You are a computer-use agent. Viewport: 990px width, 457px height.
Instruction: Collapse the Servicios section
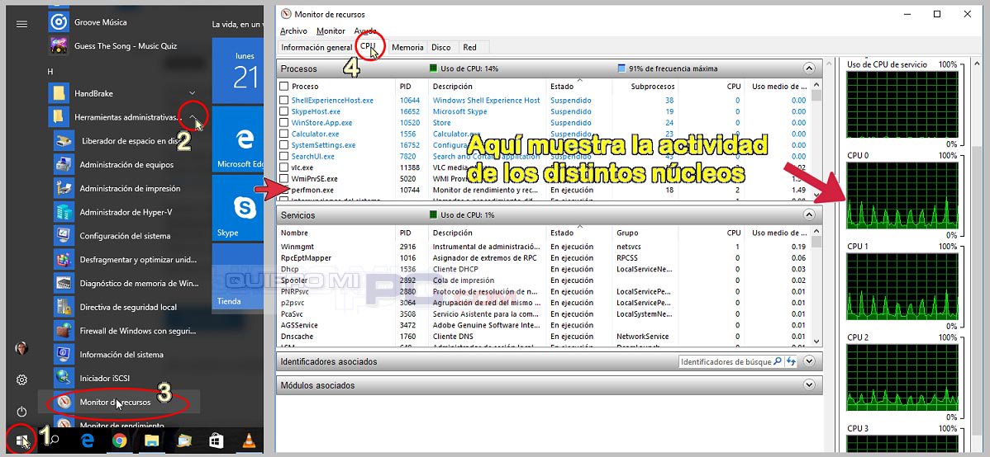point(809,215)
